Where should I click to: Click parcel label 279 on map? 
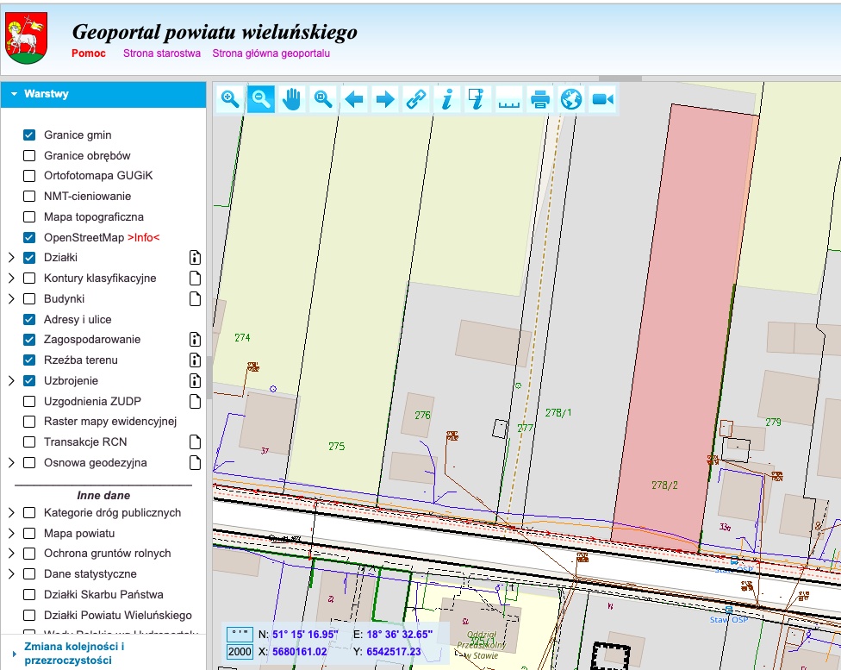(x=773, y=422)
